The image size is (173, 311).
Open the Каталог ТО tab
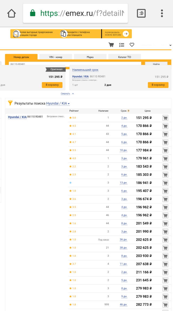[125, 57]
